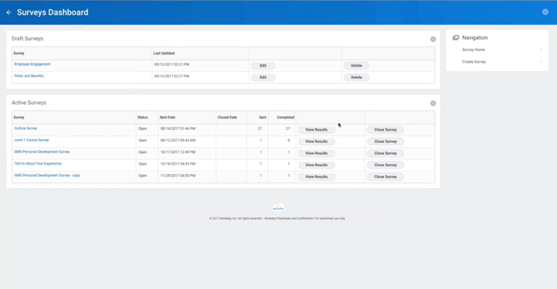The height and width of the screenshot is (289, 557).
Task: Click the Workday cloud logo in footer
Action: pos(278,208)
